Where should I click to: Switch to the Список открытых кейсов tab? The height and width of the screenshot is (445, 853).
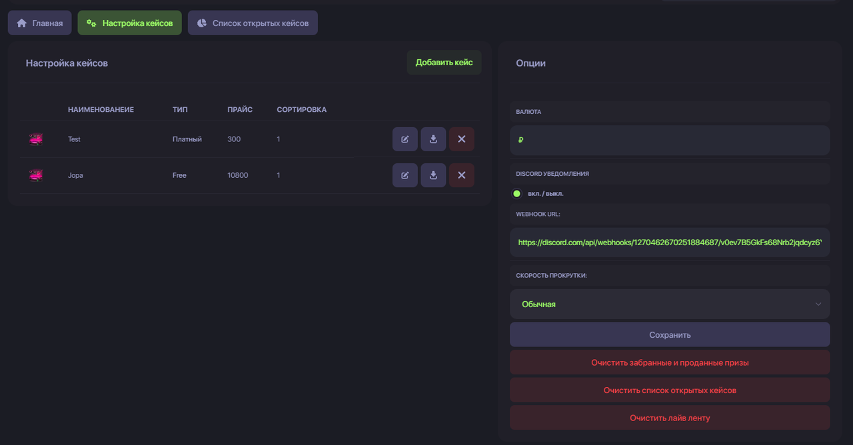tap(253, 23)
